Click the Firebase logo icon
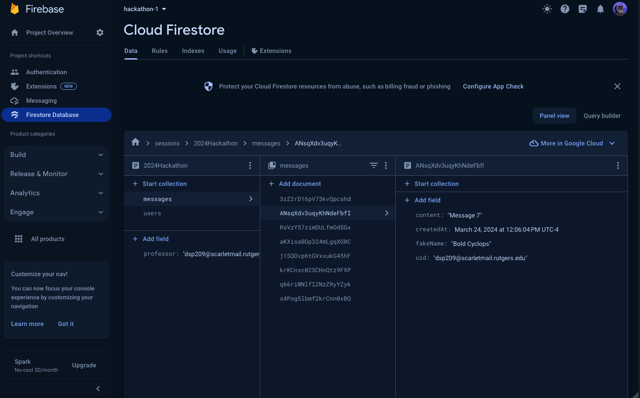 click(x=15, y=8)
